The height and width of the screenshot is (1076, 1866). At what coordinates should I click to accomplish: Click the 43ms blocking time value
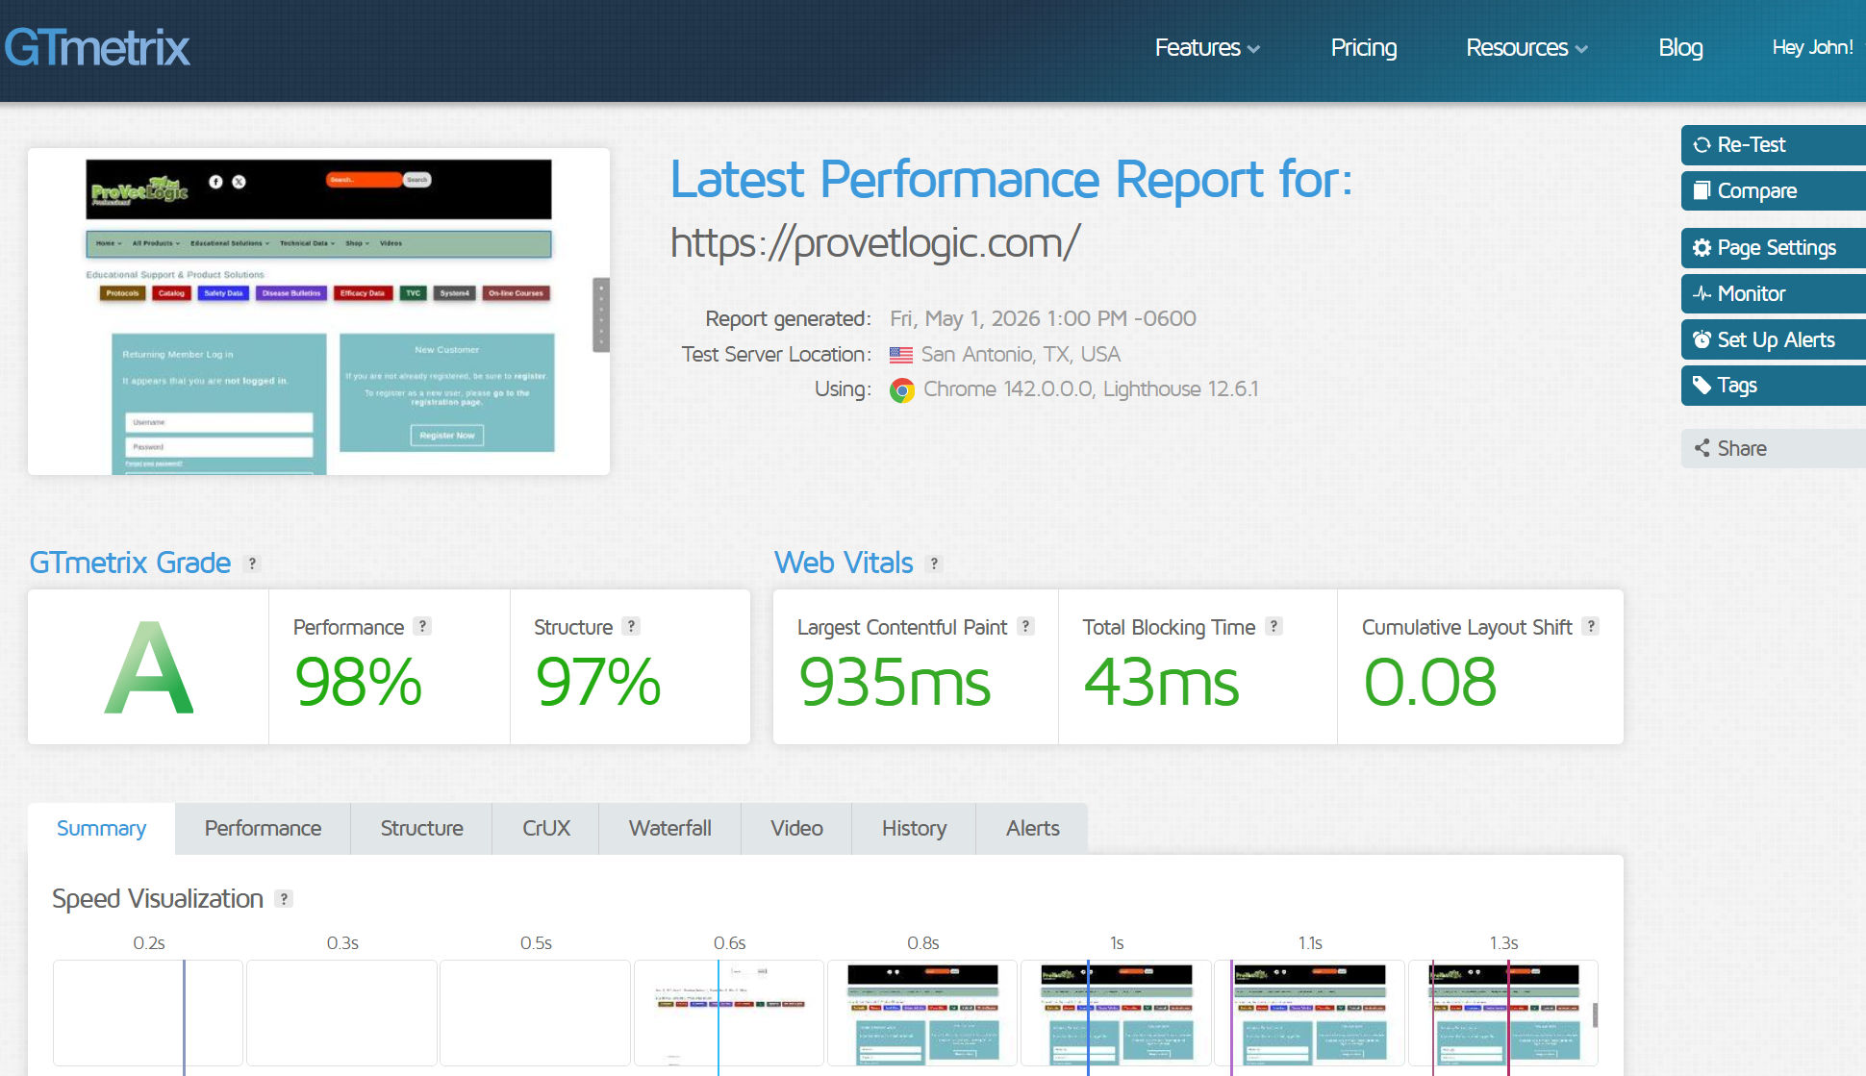1161,682
